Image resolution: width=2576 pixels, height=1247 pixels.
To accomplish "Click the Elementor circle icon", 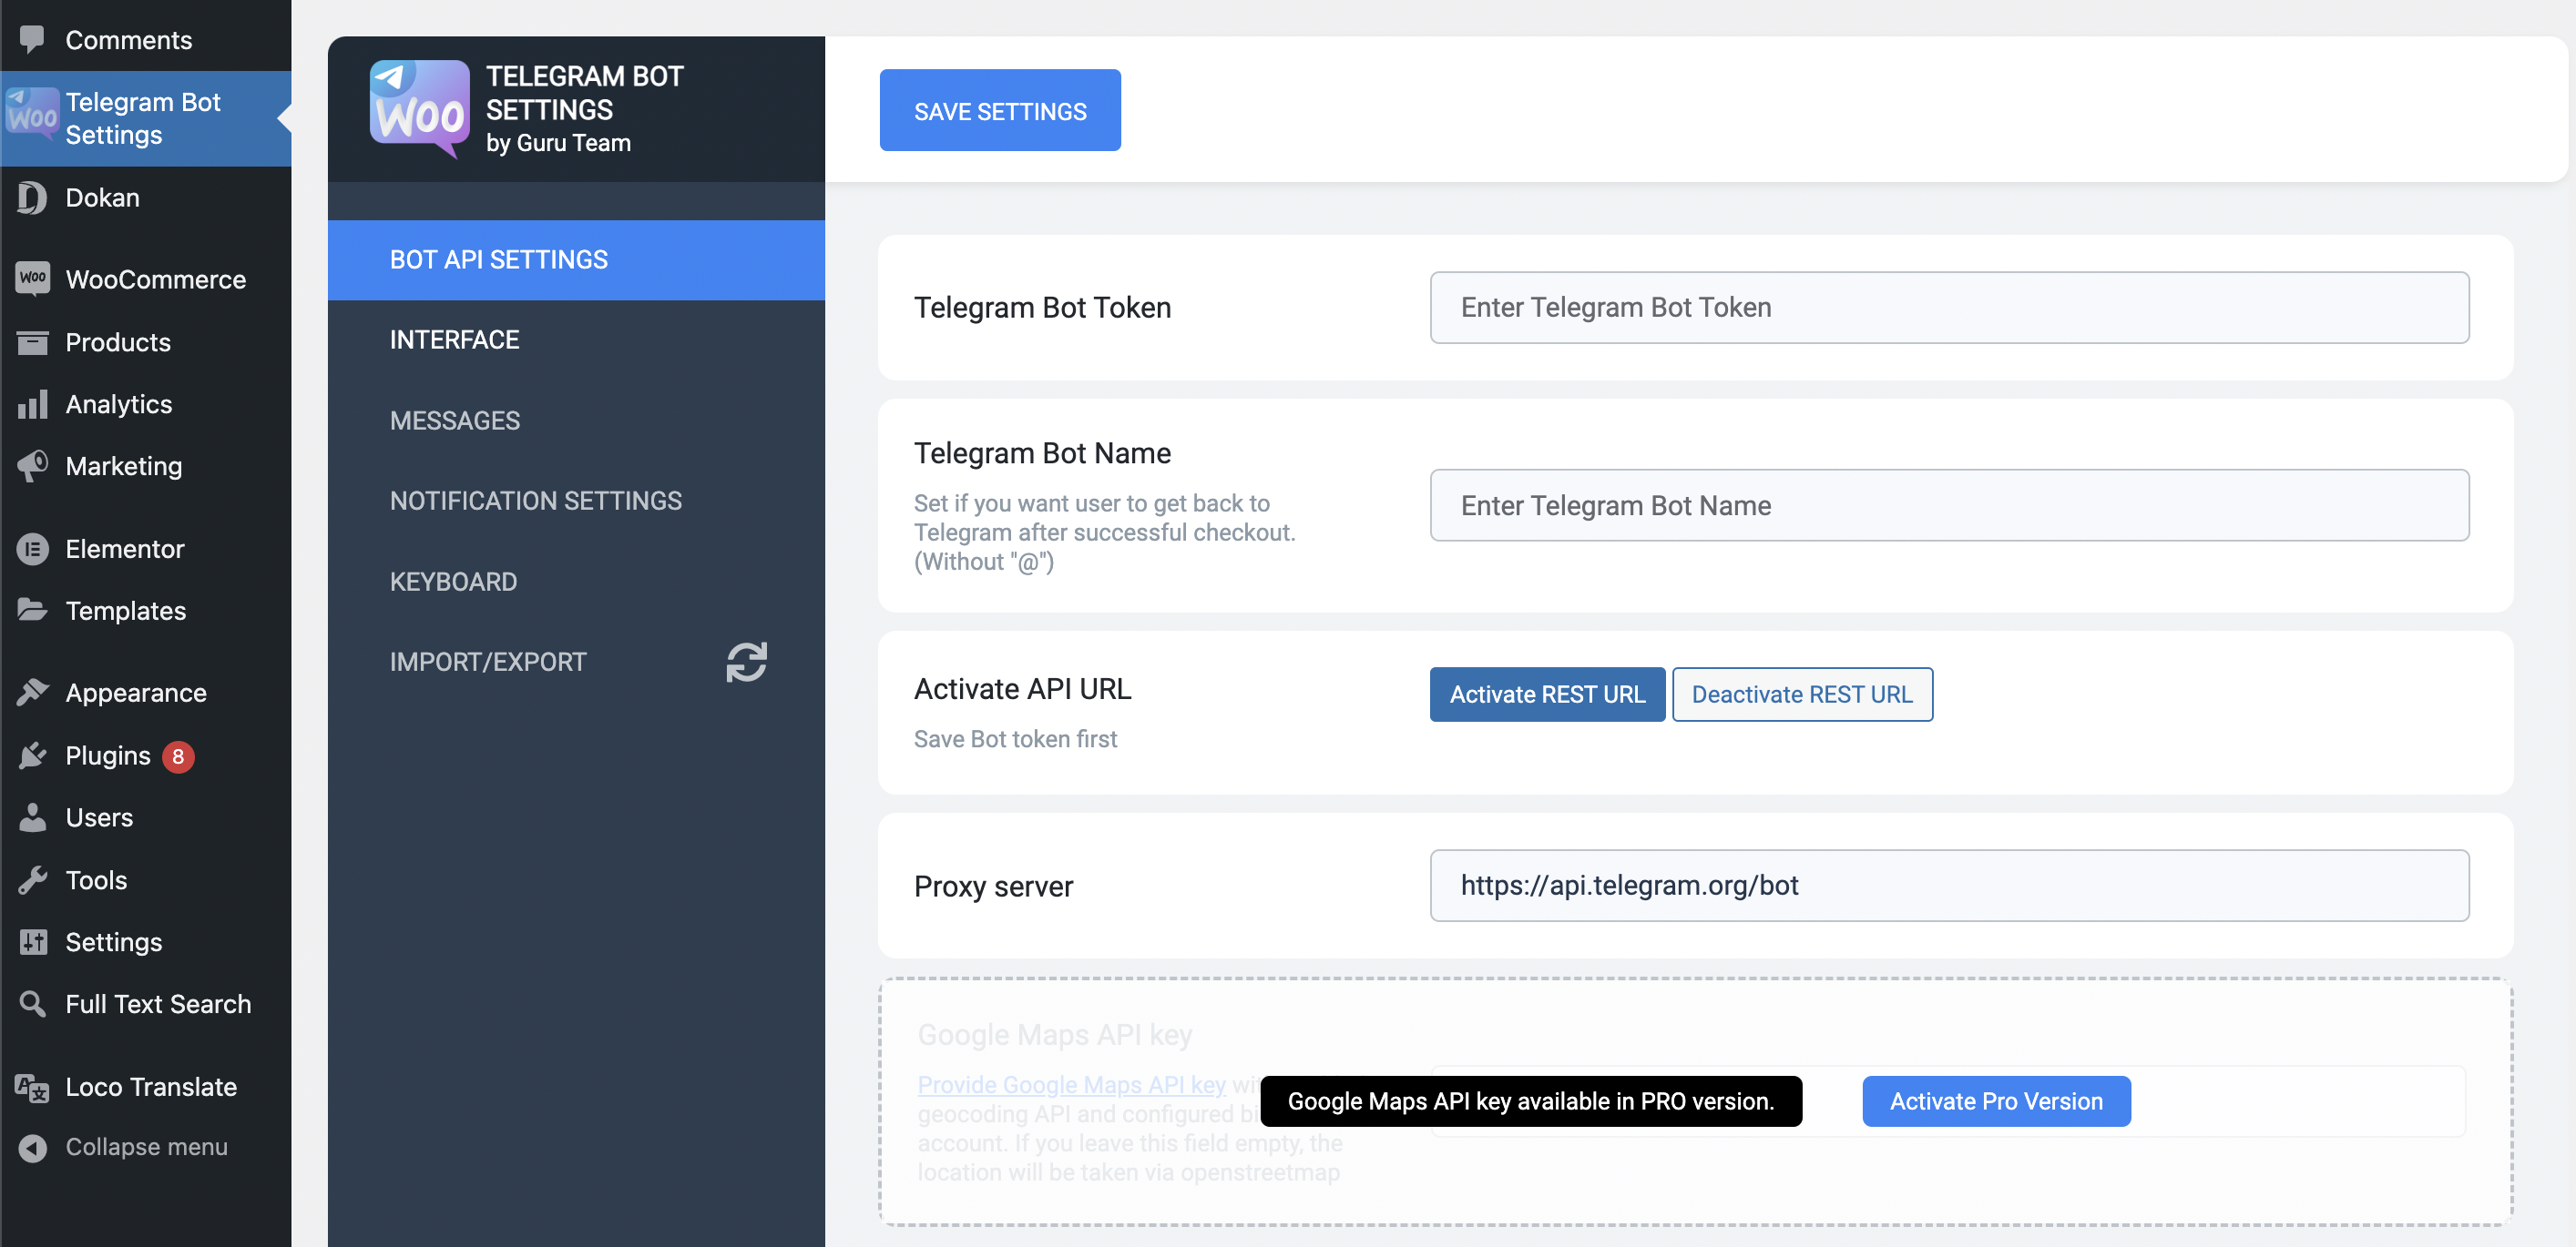I will (32, 549).
